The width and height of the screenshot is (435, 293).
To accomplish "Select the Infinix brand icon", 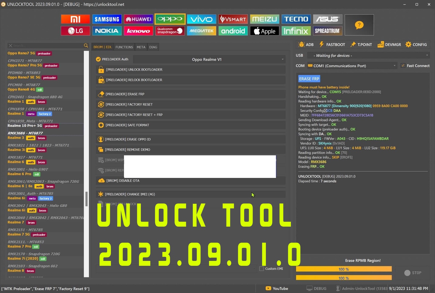I will click(296, 31).
